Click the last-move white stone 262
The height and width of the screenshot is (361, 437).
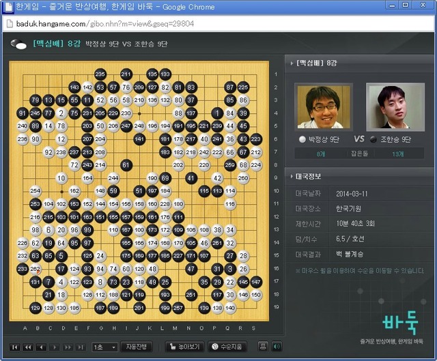click(35, 269)
